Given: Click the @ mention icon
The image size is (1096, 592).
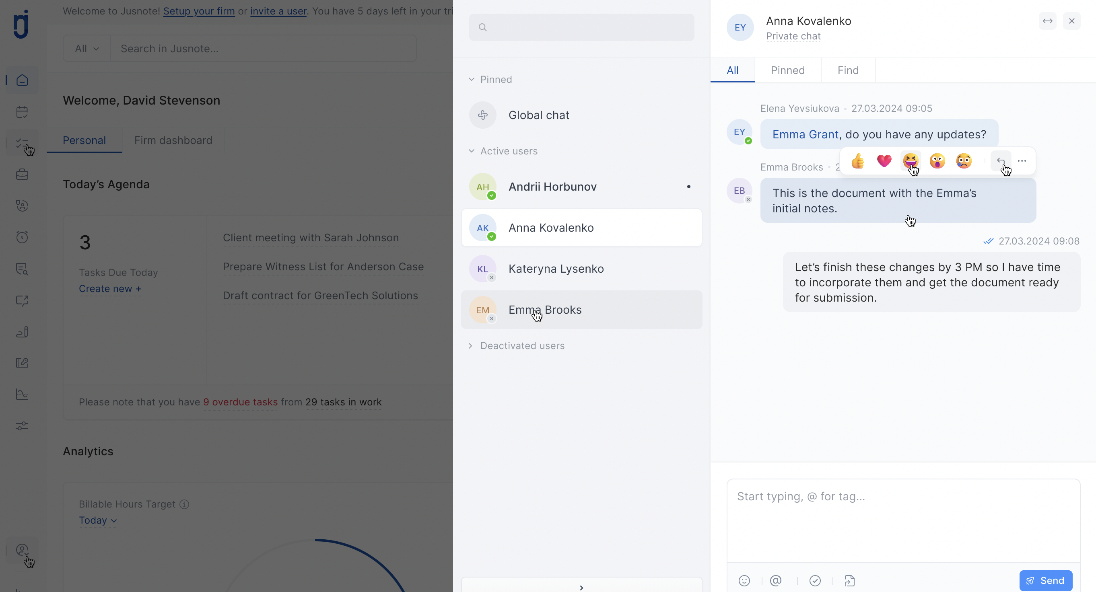Looking at the screenshot, I should click(776, 580).
